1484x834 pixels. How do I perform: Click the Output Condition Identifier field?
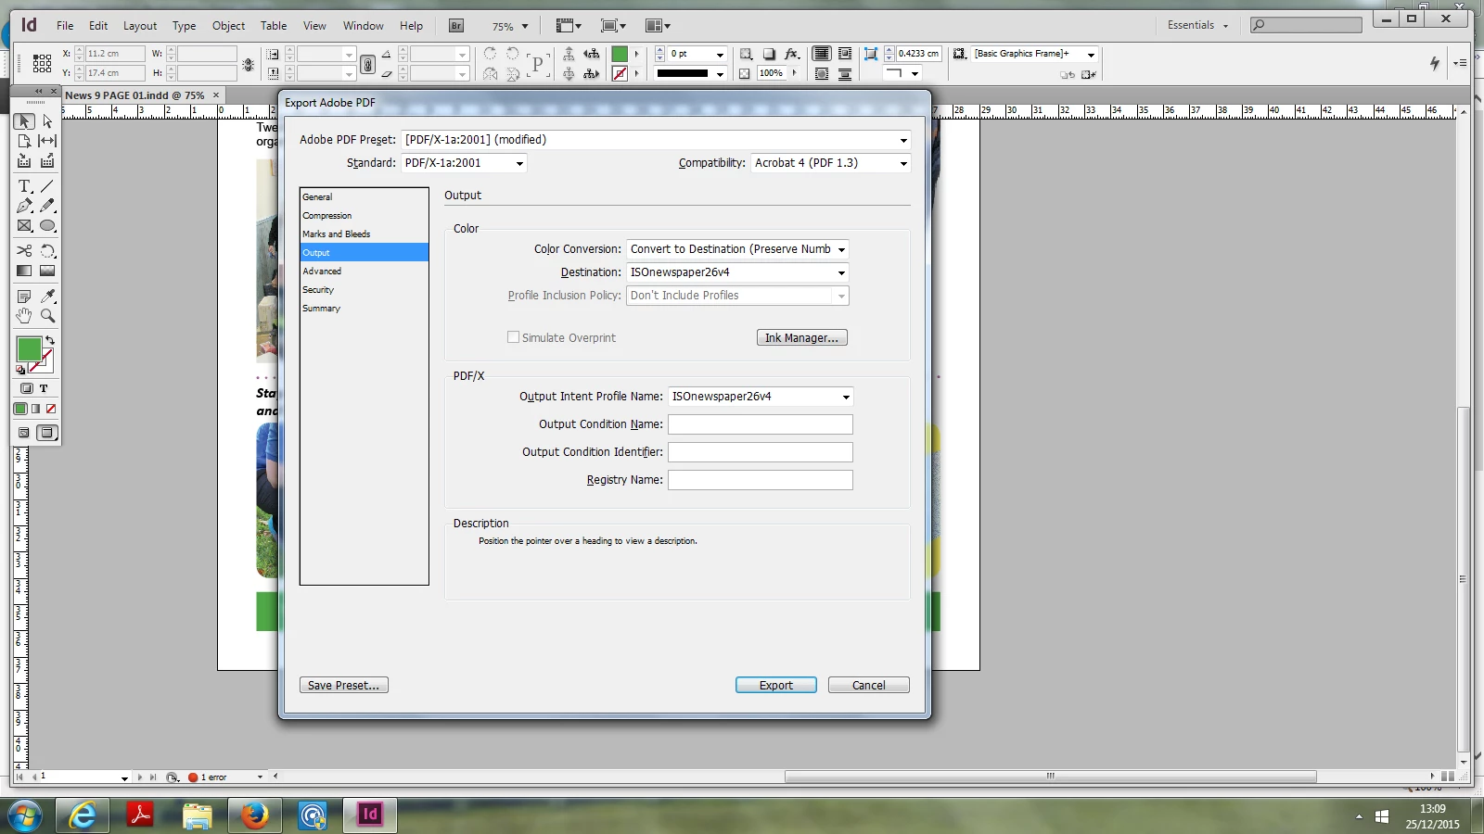[761, 452]
